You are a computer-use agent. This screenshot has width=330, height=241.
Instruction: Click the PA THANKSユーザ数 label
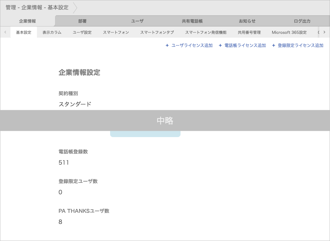[x=84, y=211]
